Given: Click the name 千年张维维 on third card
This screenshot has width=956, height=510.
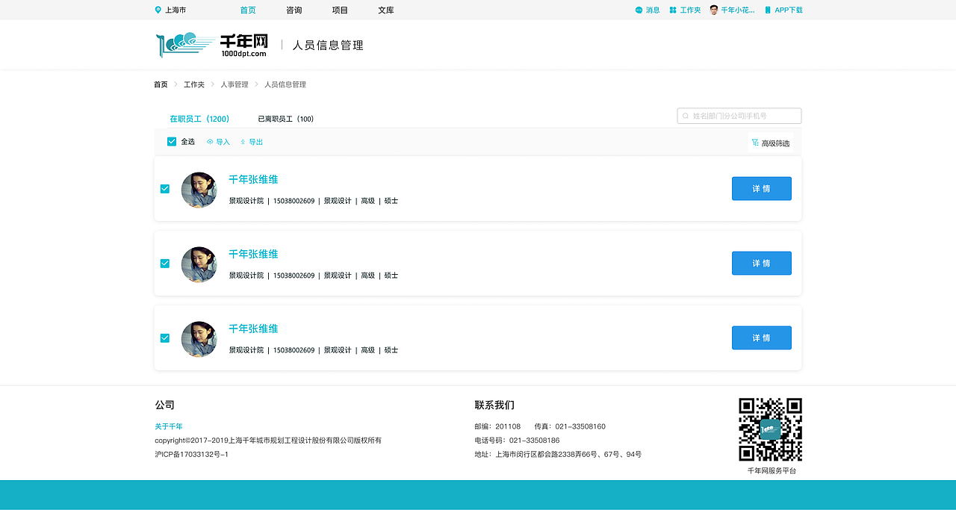Looking at the screenshot, I should click(x=253, y=329).
